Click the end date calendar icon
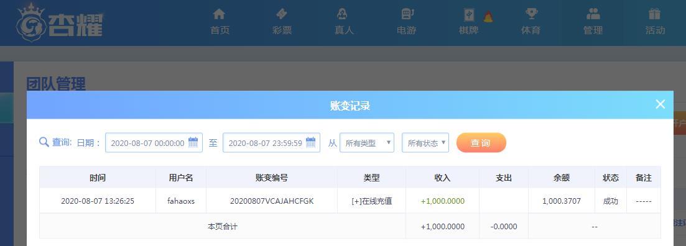The height and width of the screenshot is (246, 686). point(310,142)
